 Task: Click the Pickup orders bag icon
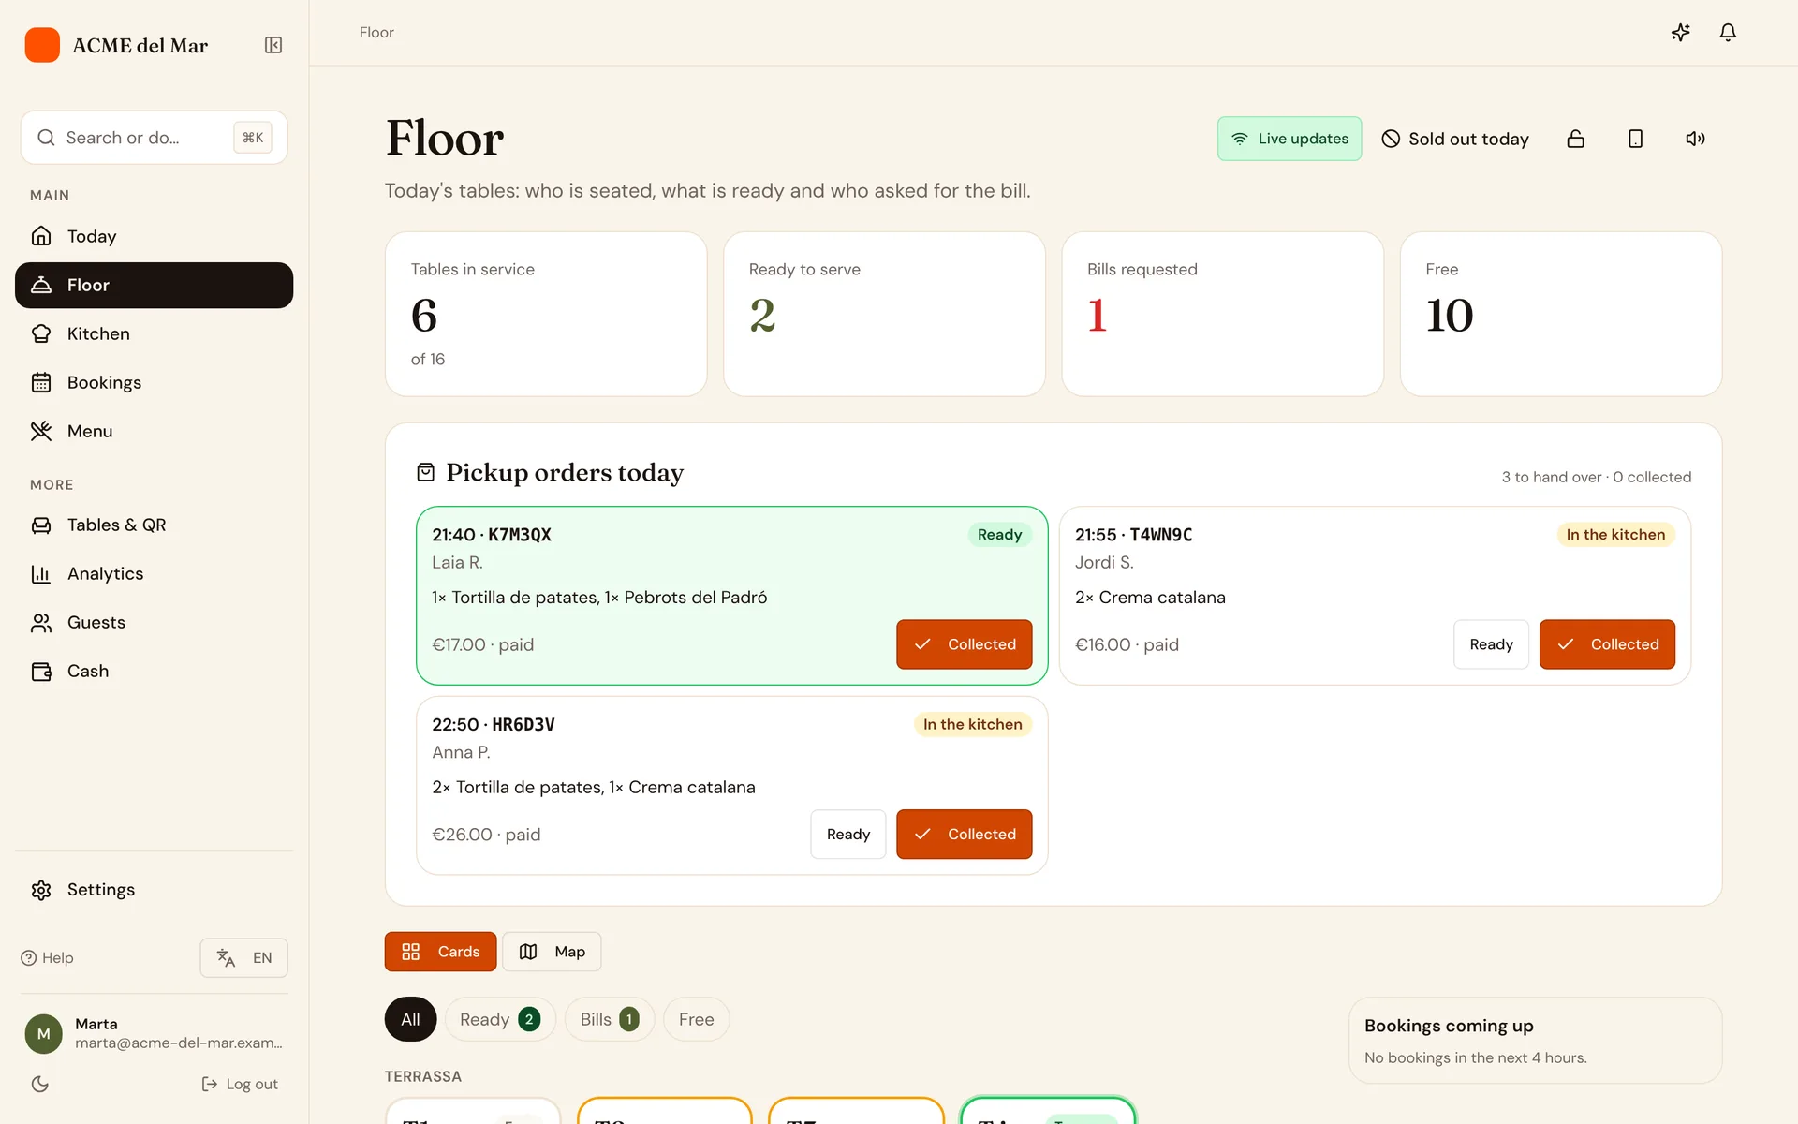pyautogui.click(x=425, y=472)
